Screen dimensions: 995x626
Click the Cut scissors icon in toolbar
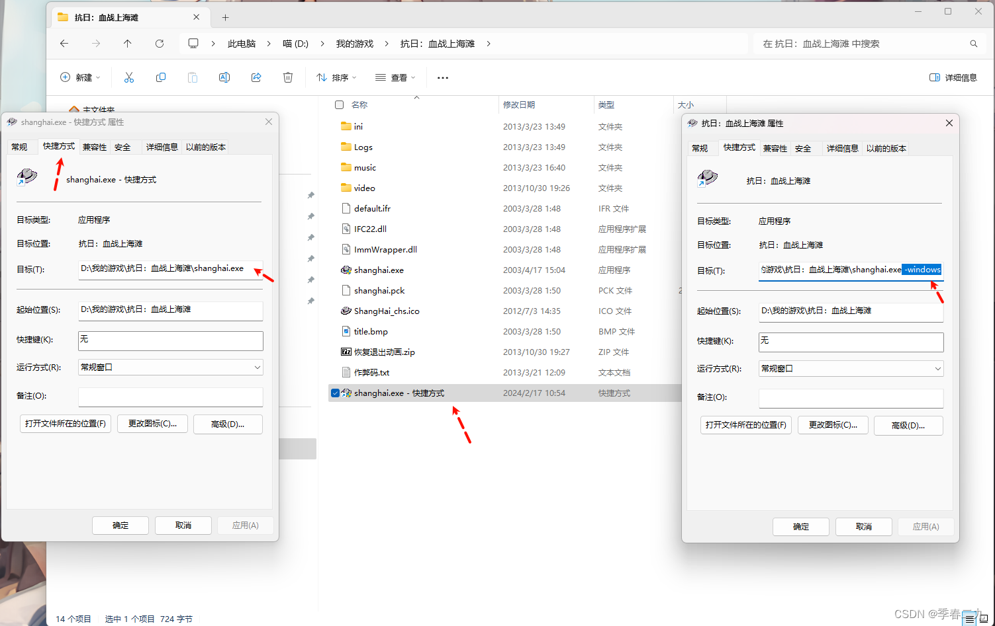(x=129, y=77)
